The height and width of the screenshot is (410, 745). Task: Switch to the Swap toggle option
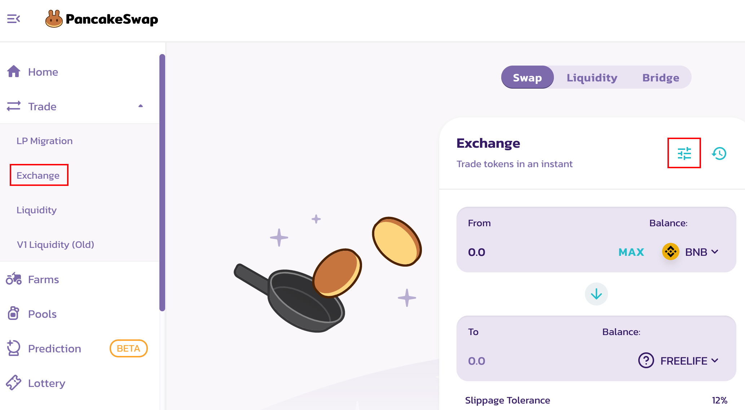pos(527,77)
